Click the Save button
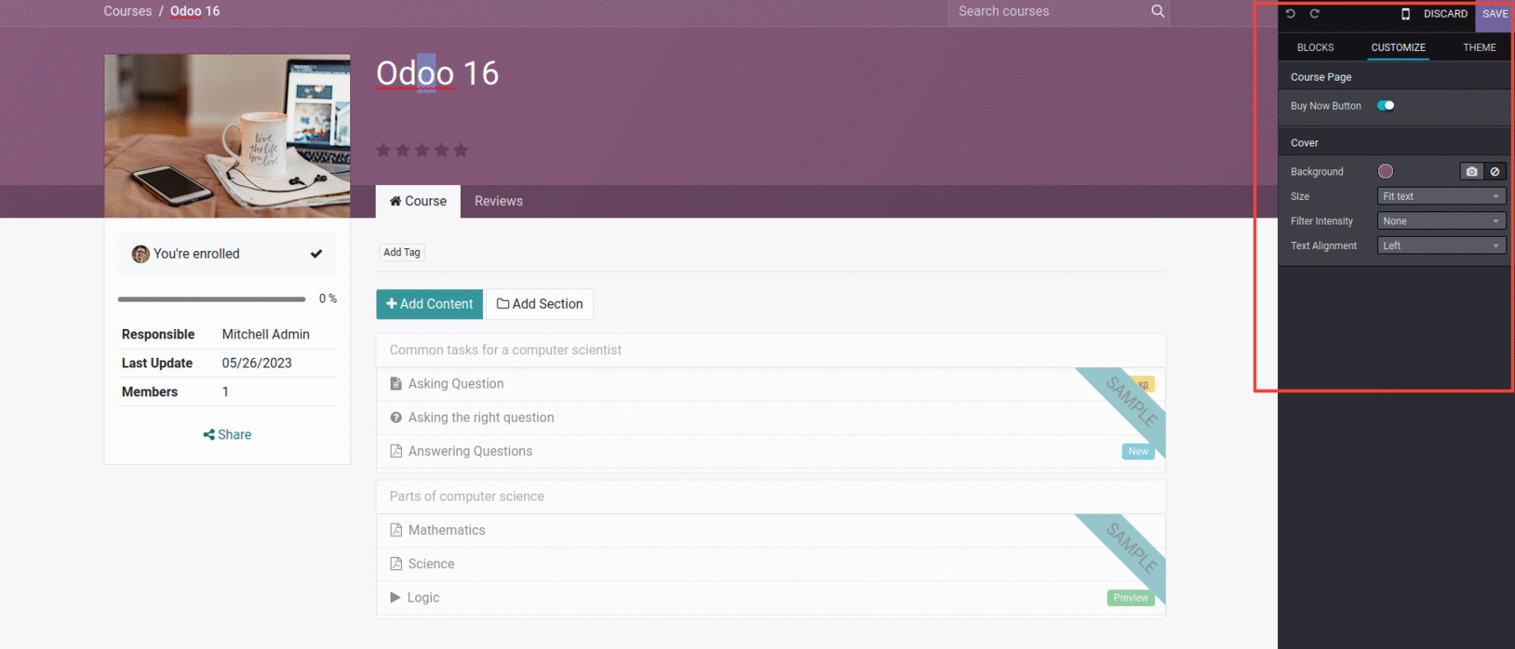The image size is (1515, 649). pyautogui.click(x=1495, y=14)
